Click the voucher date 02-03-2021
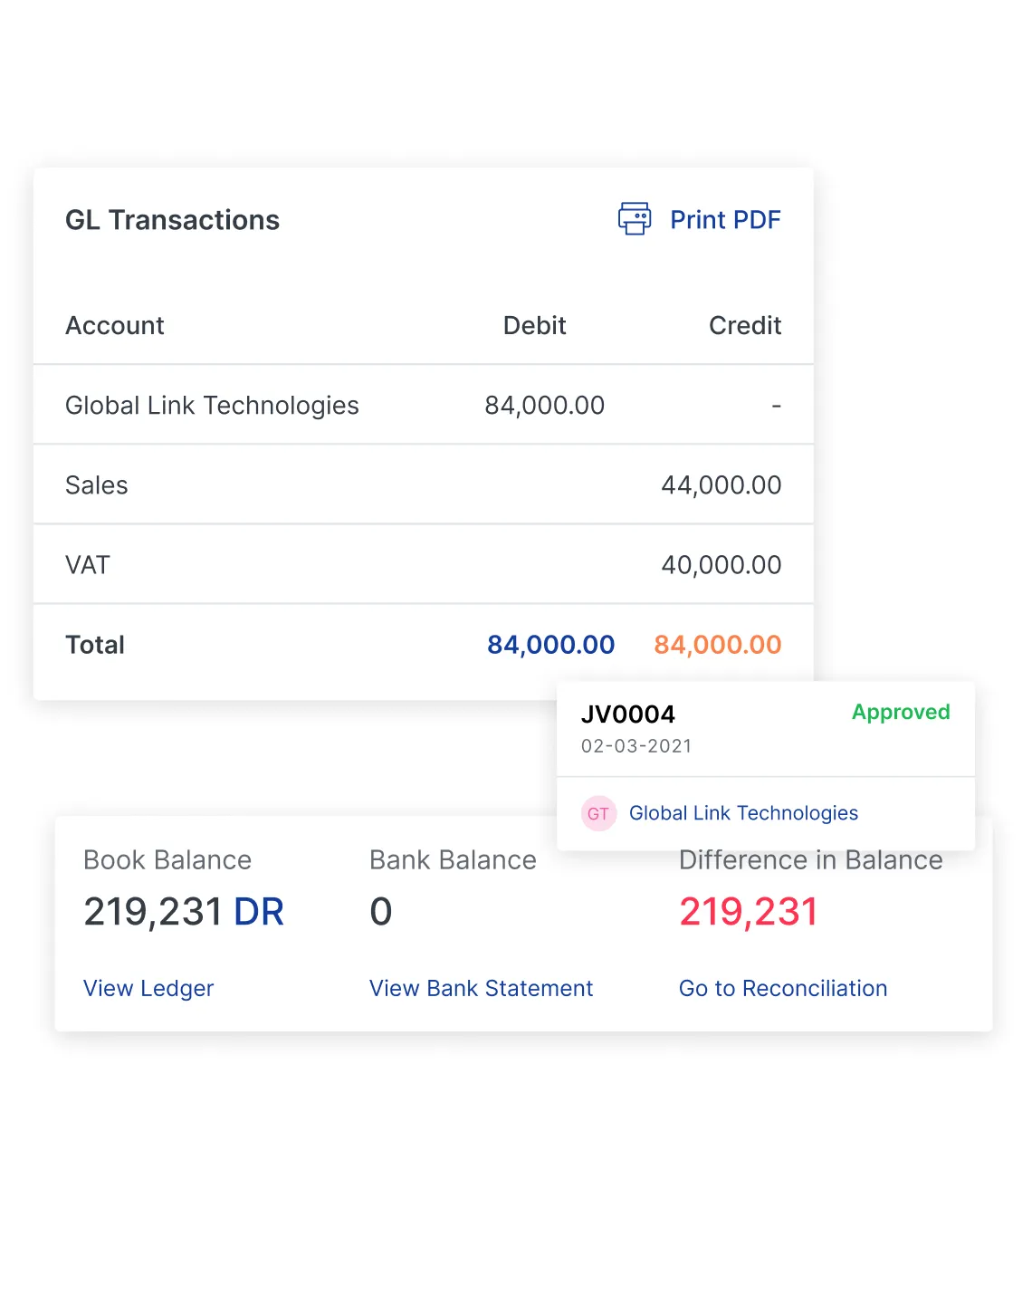The image size is (1032, 1304). [636, 746]
